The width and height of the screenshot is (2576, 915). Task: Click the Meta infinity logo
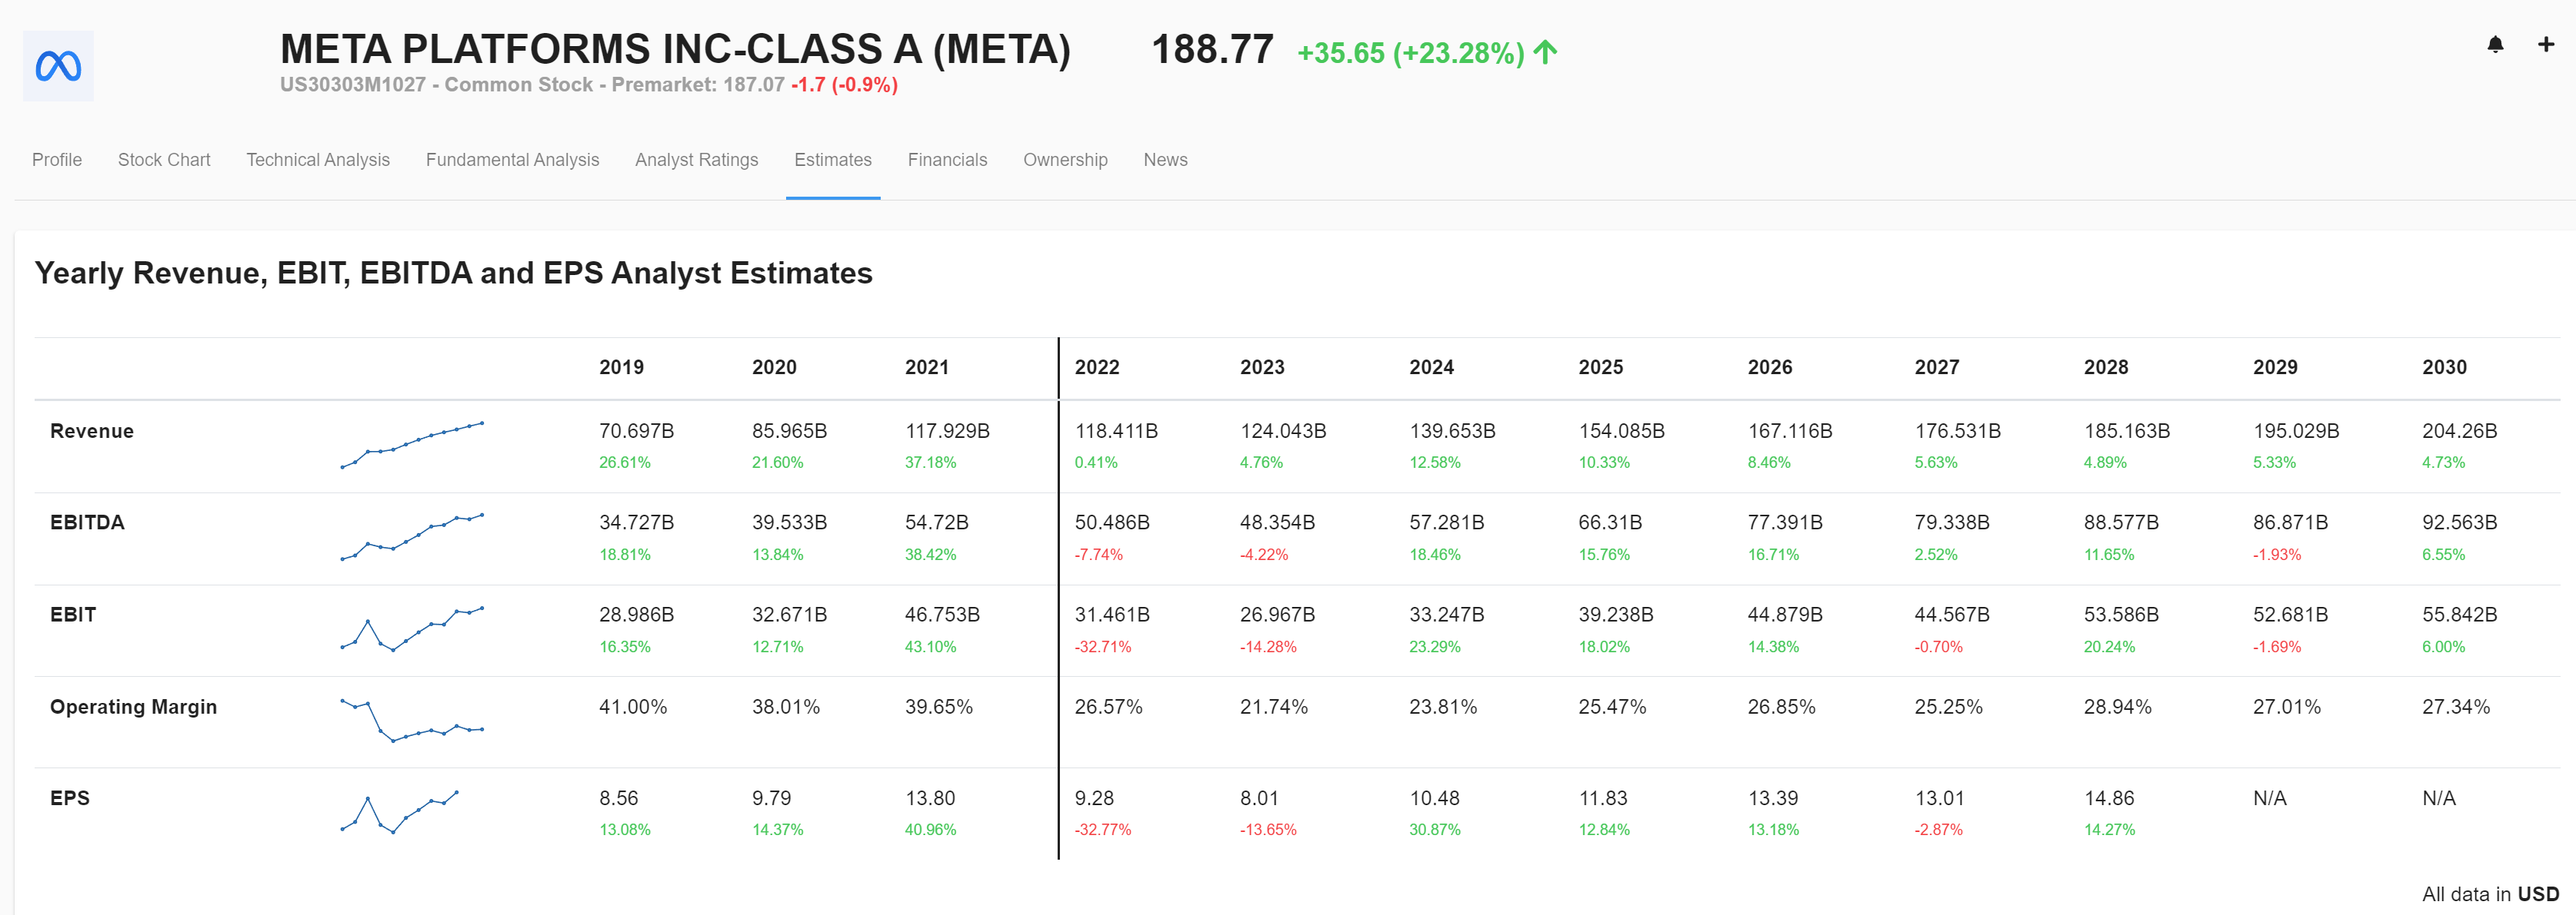(x=58, y=66)
